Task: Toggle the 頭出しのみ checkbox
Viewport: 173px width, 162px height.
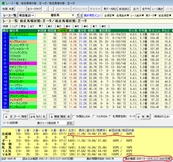Action: (74, 116)
